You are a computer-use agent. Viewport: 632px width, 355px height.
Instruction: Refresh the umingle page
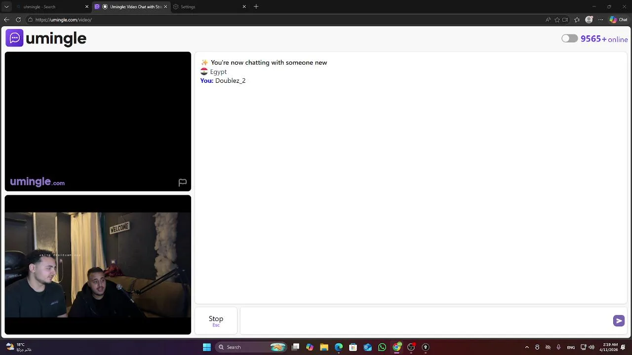(x=18, y=20)
